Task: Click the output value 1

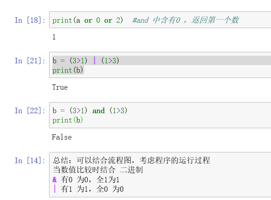Action: (54, 37)
